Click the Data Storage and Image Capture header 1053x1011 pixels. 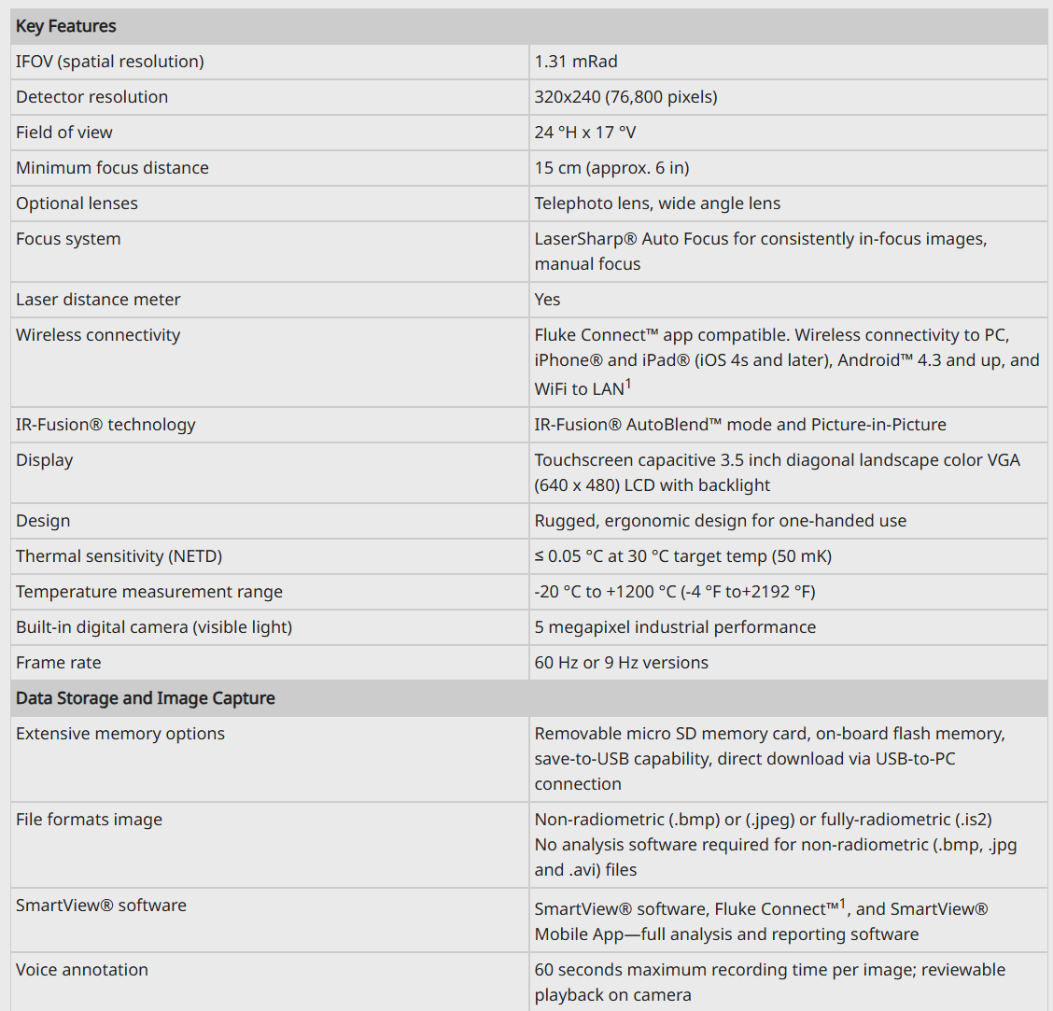(145, 698)
